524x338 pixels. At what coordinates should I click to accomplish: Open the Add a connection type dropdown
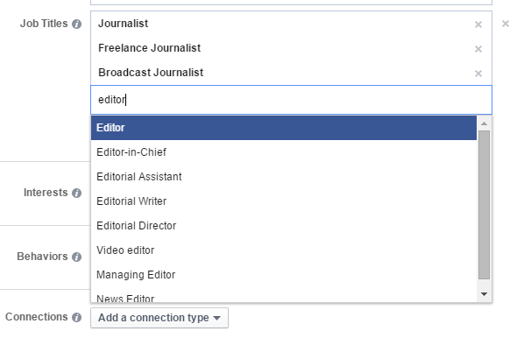(x=159, y=318)
